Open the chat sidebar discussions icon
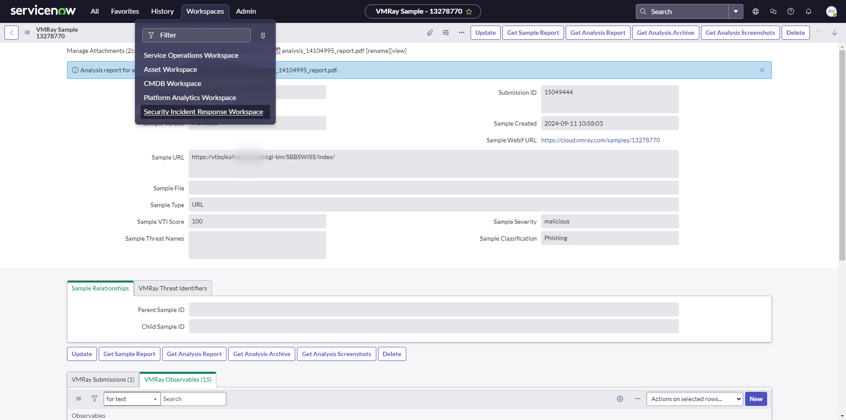 [x=773, y=11]
